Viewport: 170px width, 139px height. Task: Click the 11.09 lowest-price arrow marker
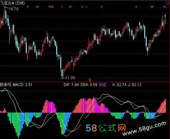[x=68, y=78]
